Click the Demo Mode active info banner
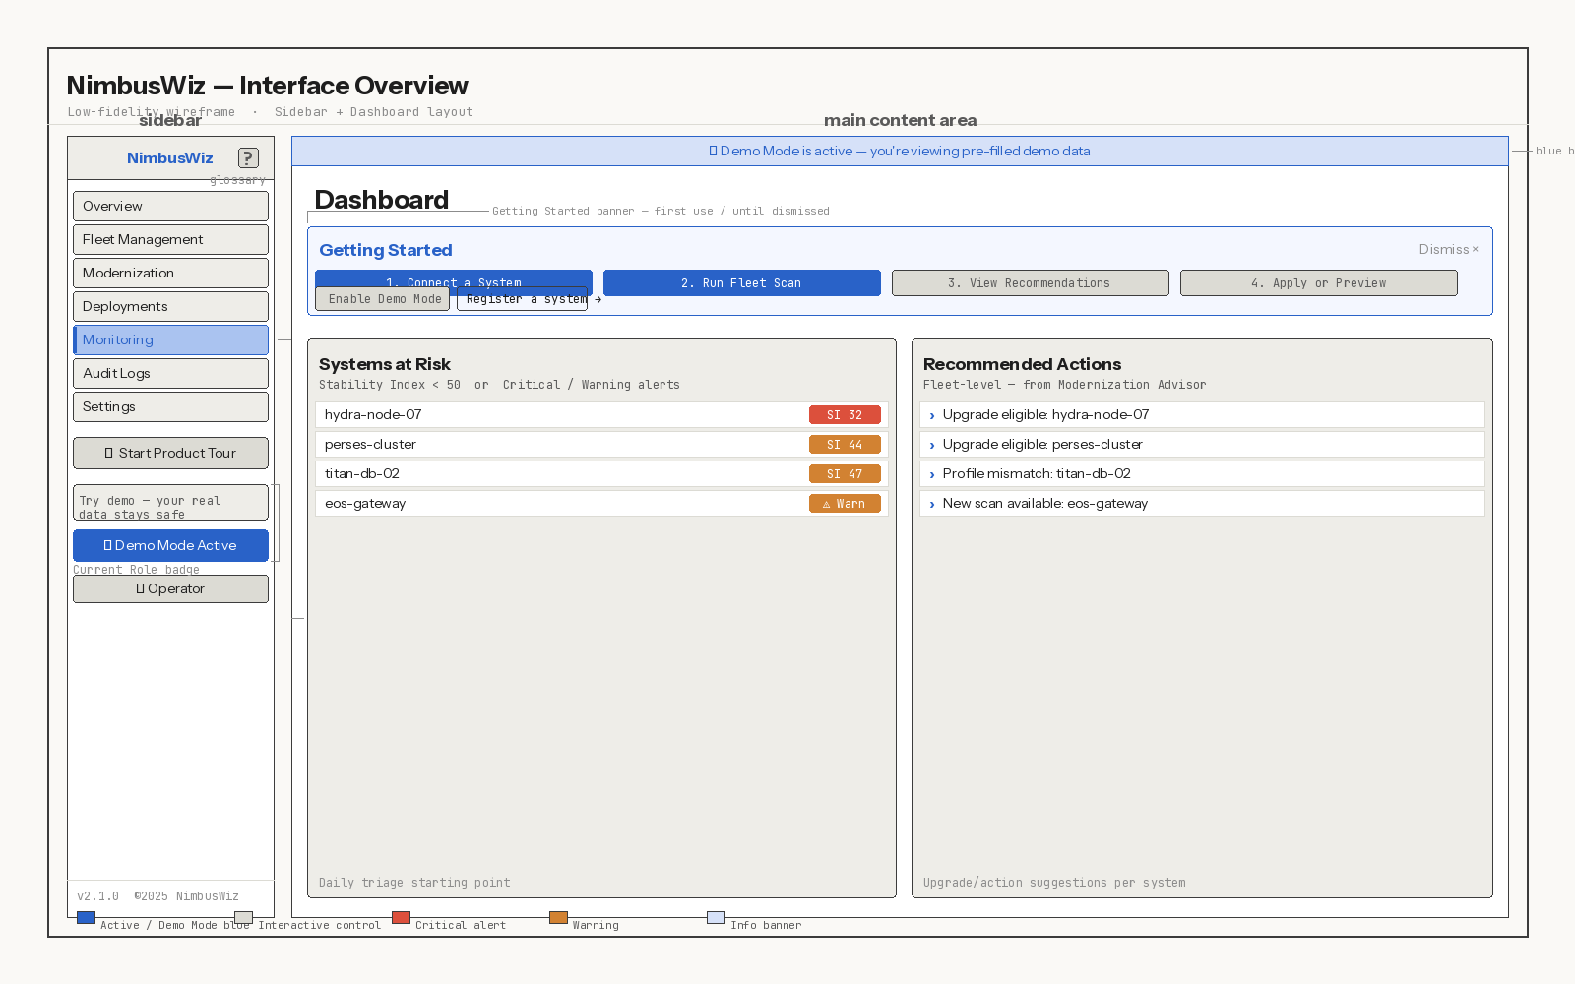The image size is (1575, 984). click(900, 151)
